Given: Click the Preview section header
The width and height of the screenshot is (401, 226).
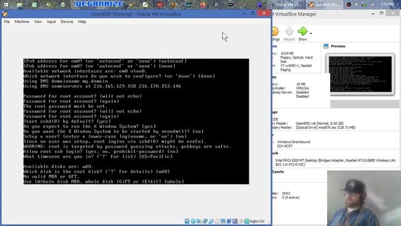Looking at the screenshot, I should 338,46.
